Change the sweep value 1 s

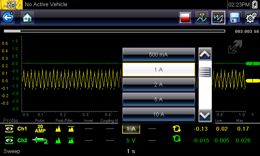coord(131,151)
